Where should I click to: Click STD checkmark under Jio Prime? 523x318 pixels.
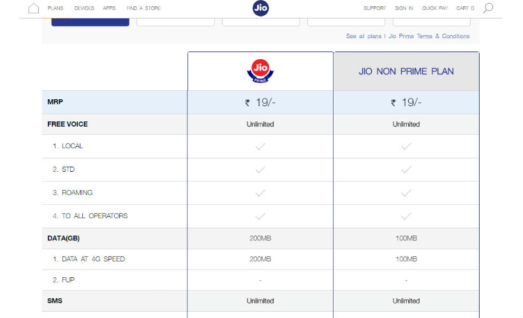(x=260, y=170)
